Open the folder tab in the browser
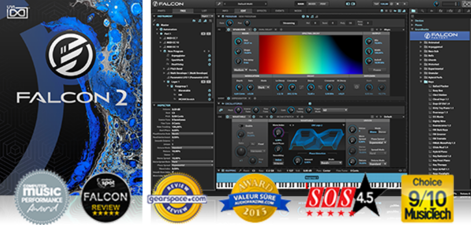Image resolution: width=471 pixels, height=225 pixels. point(414,11)
